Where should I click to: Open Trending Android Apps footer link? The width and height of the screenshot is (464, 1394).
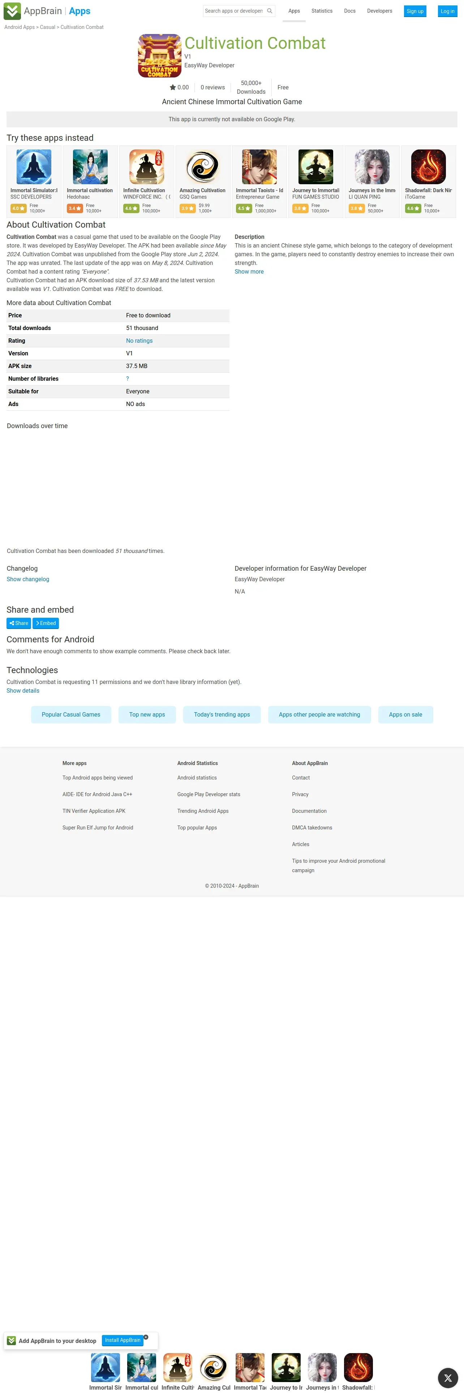[x=203, y=811]
